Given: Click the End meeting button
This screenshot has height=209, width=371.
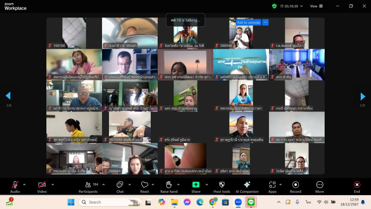Looking at the screenshot, I should pos(357,187).
